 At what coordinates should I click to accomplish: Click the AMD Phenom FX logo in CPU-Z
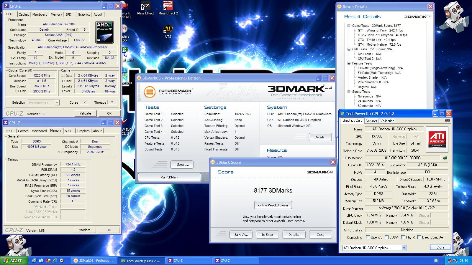point(105,32)
